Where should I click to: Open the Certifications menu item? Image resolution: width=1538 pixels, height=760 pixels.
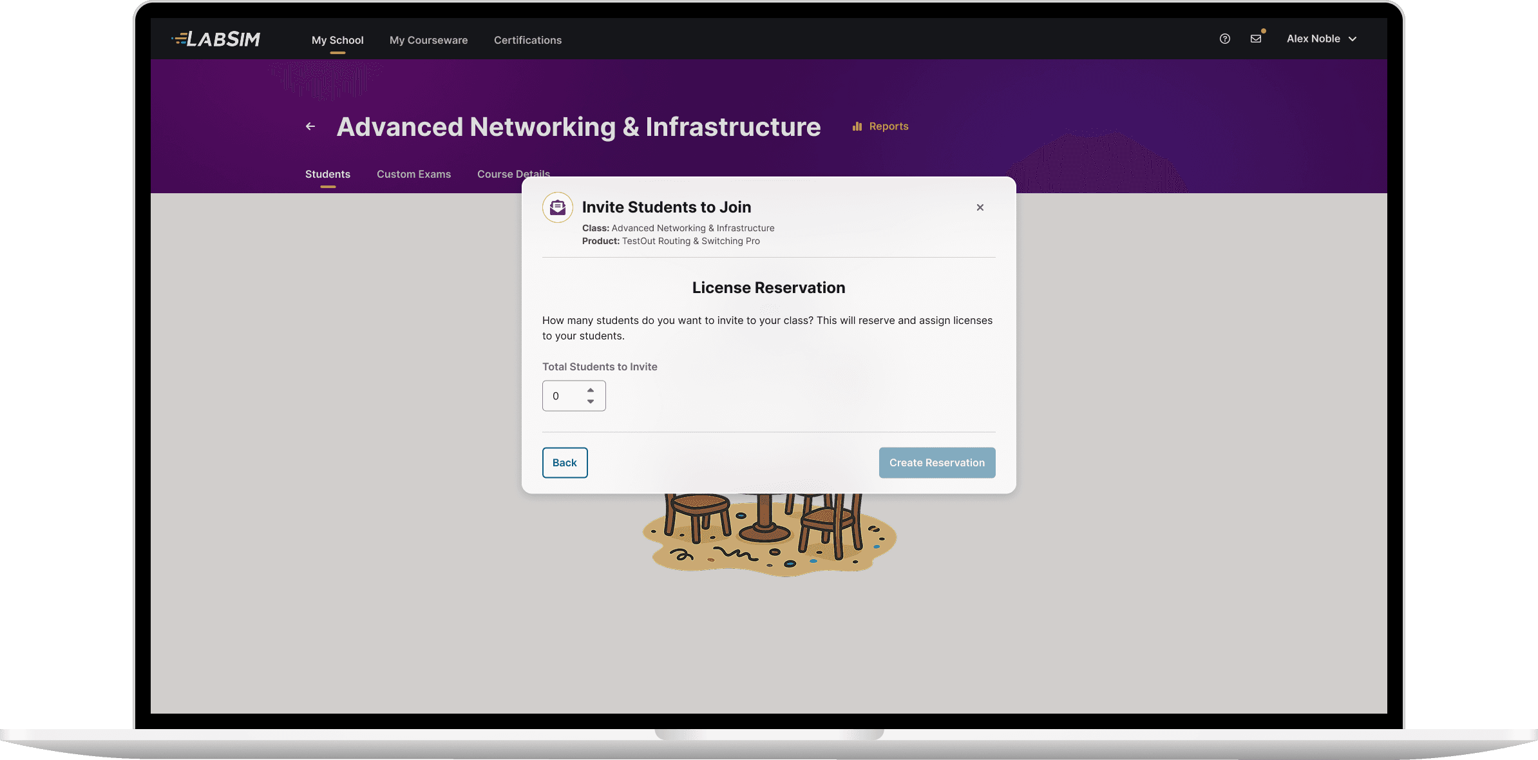(527, 40)
